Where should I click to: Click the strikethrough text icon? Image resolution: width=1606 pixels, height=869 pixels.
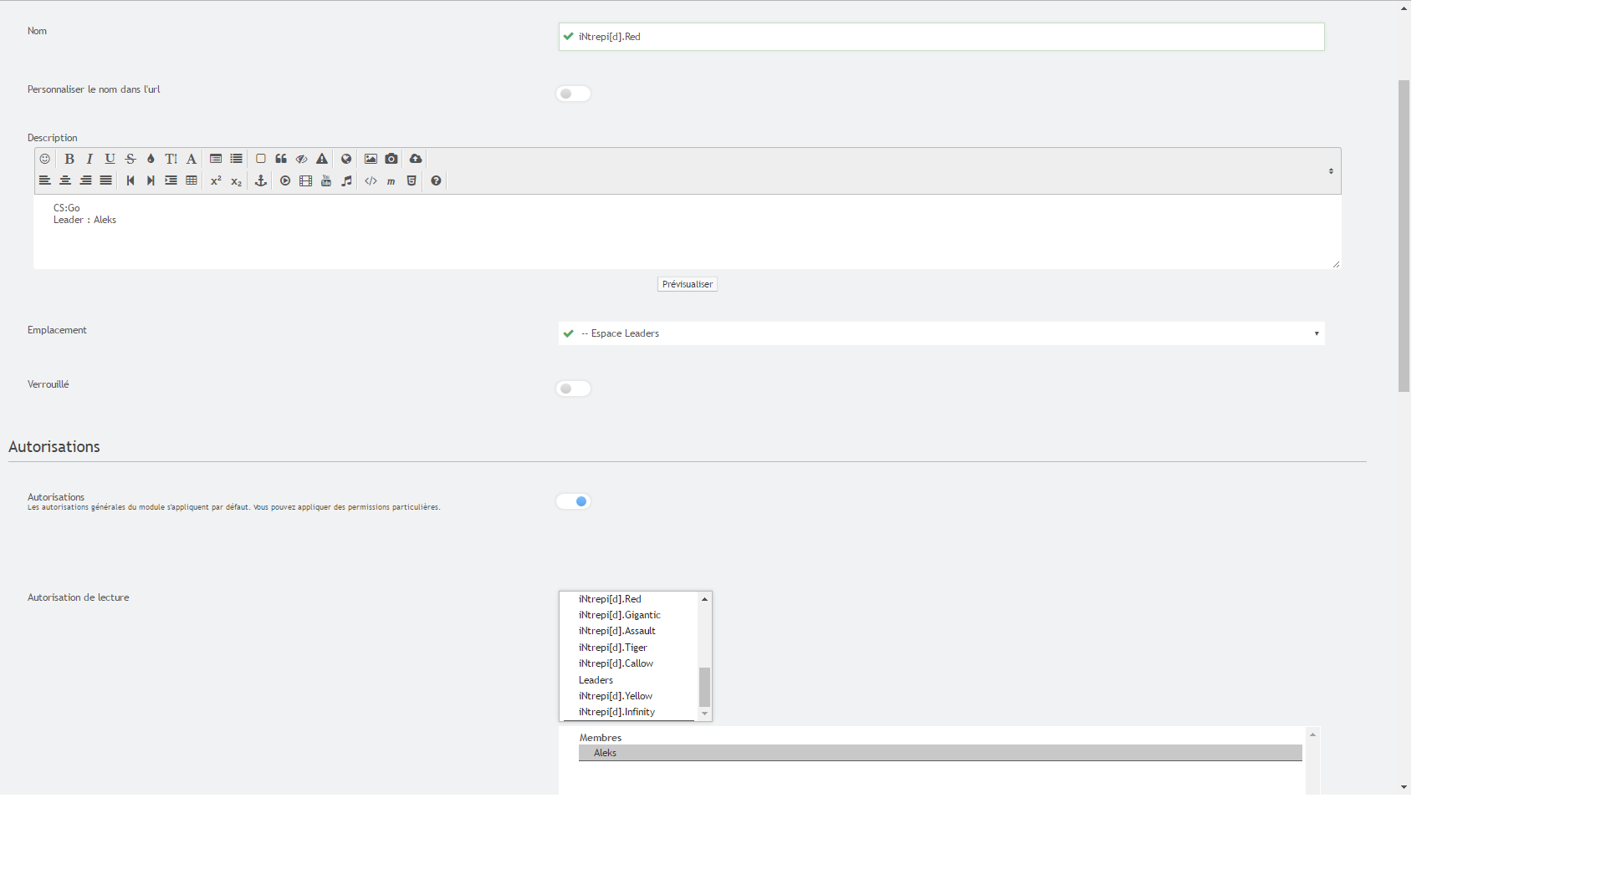130,159
